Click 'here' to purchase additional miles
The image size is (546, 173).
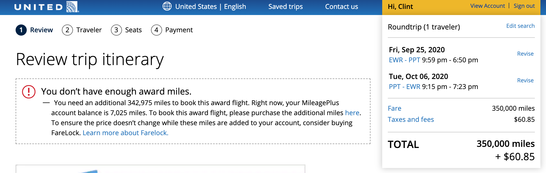(352, 113)
